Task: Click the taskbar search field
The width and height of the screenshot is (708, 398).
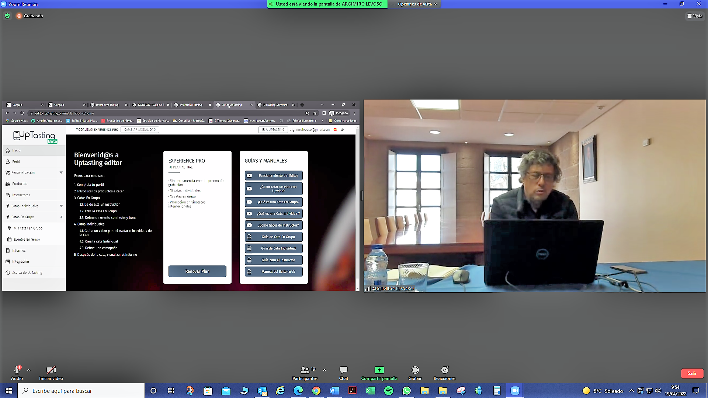Action: (81, 391)
